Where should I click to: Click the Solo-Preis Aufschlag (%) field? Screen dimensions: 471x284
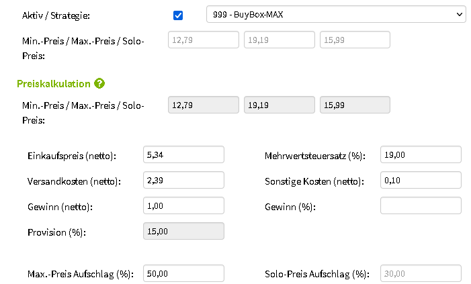click(421, 273)
